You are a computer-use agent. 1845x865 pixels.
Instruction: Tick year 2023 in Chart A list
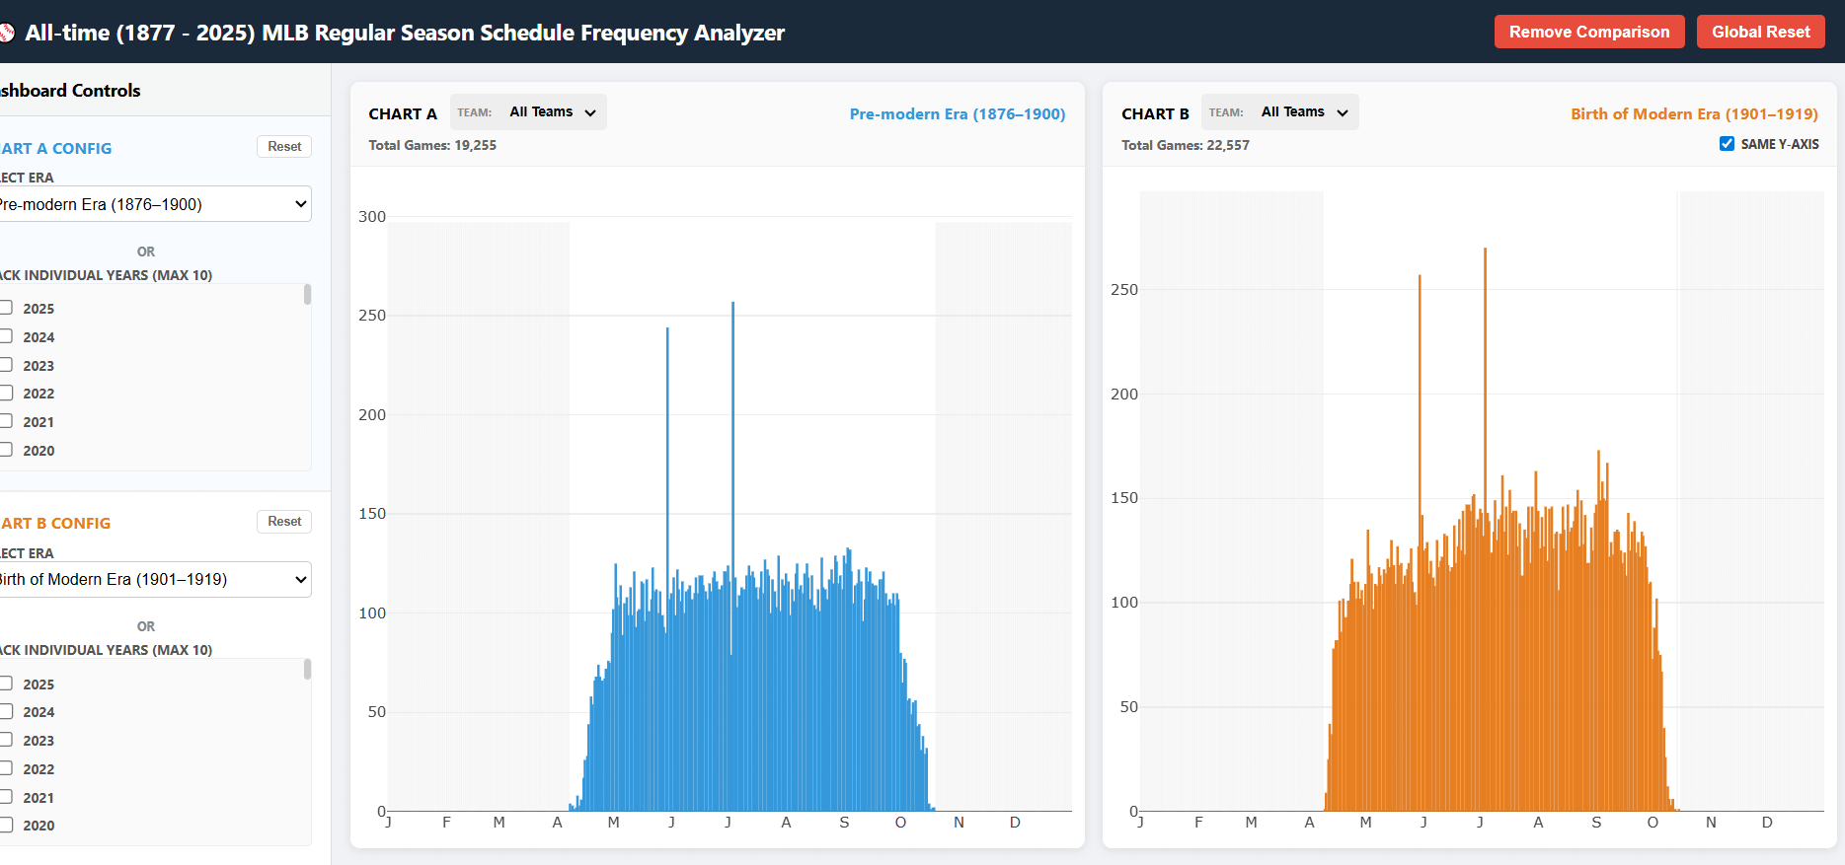[x=7, y=365]
